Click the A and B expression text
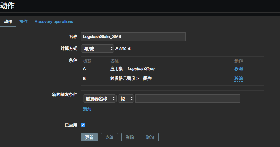The image size is (280, 147). 123,49
